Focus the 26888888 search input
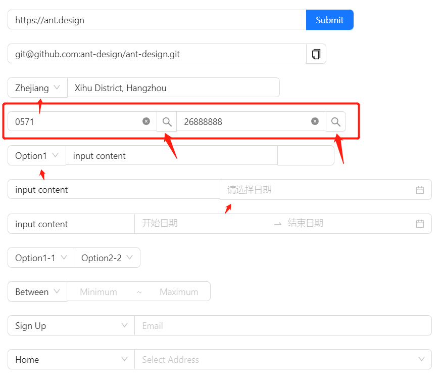The image size is (442, 377). [251, 121]
